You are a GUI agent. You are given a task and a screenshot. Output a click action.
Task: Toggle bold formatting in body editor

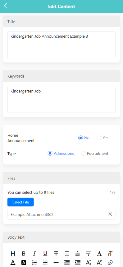[x=24, y=254]
